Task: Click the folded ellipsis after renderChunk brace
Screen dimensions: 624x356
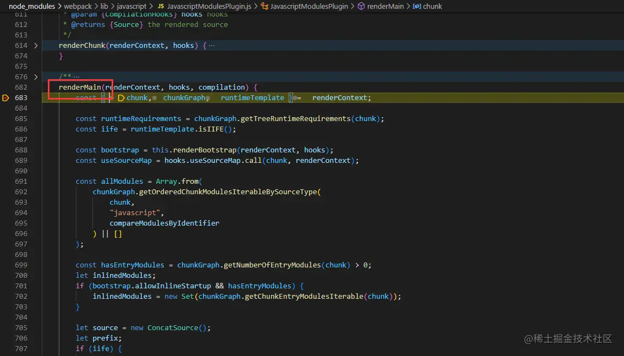Action: (212, 46)
